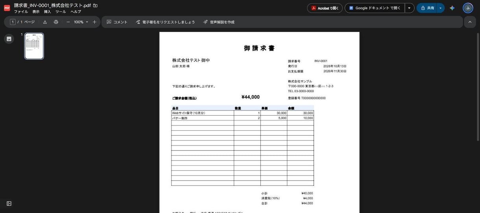
Task: Add a comment with コメント button
Action: coord(117,22)
